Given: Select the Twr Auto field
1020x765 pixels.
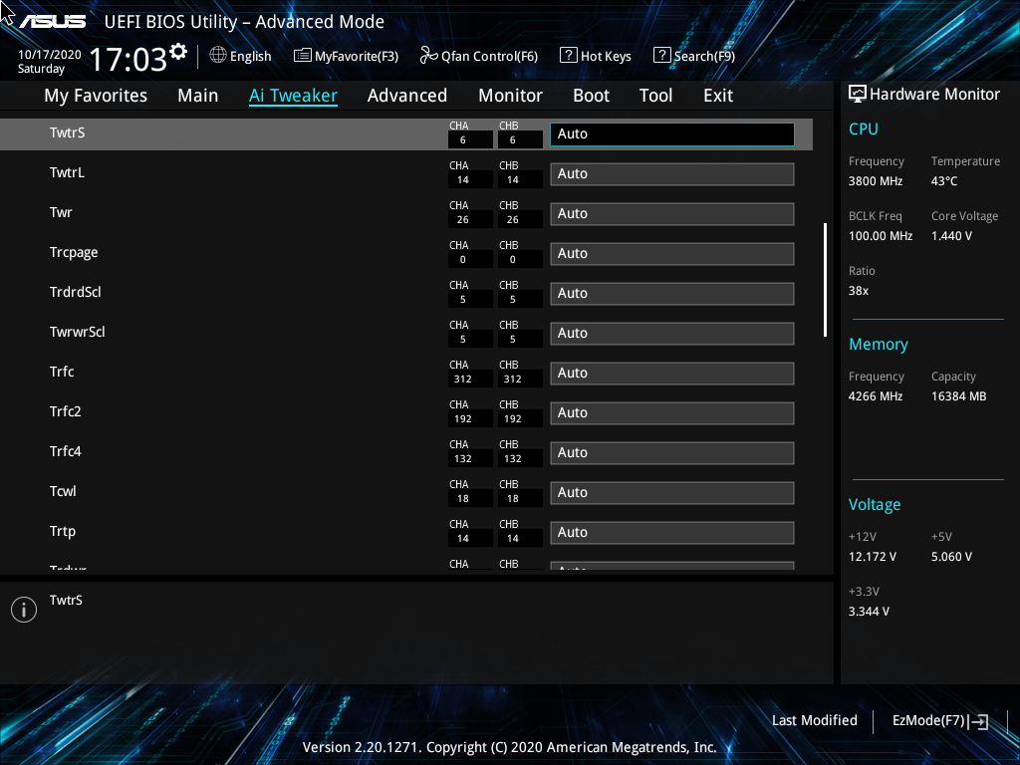Looking at the screenshot, I should [672, 214].
